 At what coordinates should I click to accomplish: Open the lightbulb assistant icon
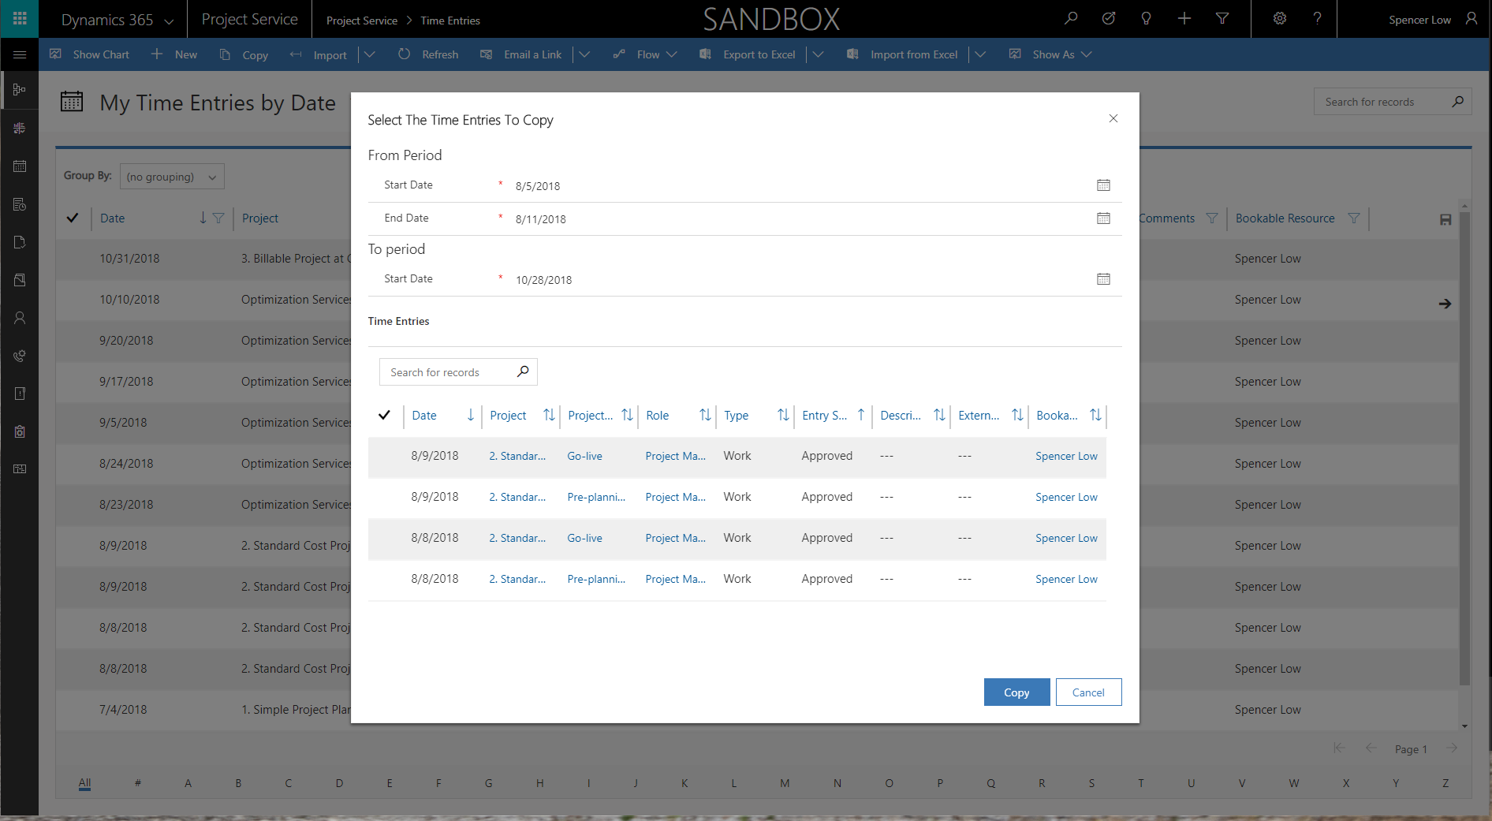1147,18
